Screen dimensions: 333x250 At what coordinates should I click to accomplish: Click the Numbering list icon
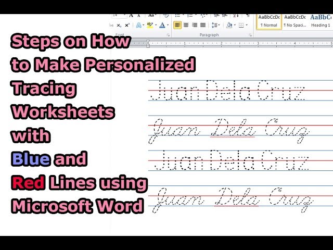coord(190,16)
